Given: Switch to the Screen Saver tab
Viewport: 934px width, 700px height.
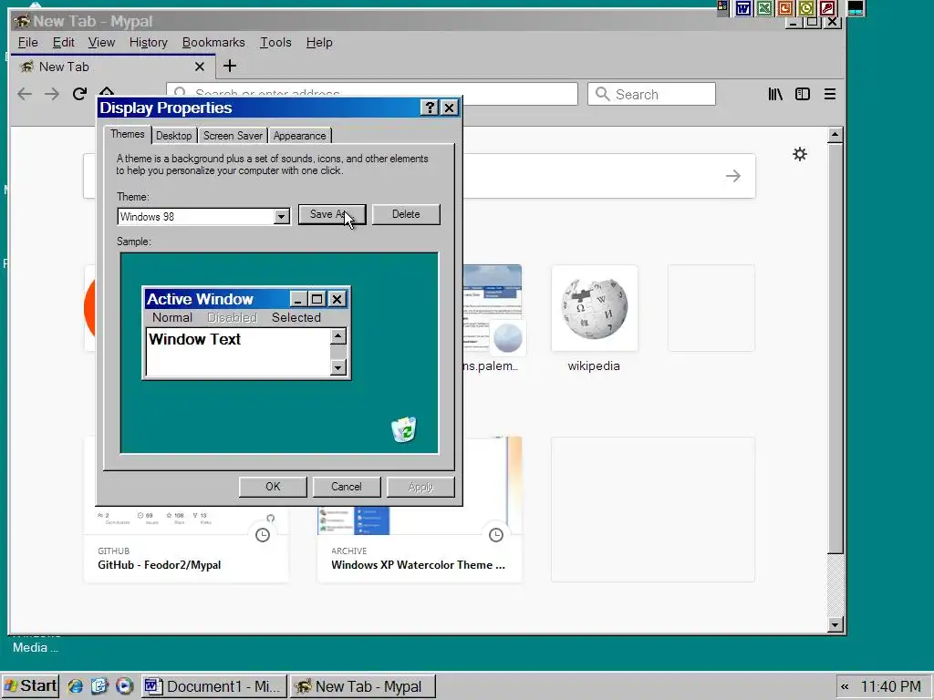Looking at the screenshot, I should 233,136.
